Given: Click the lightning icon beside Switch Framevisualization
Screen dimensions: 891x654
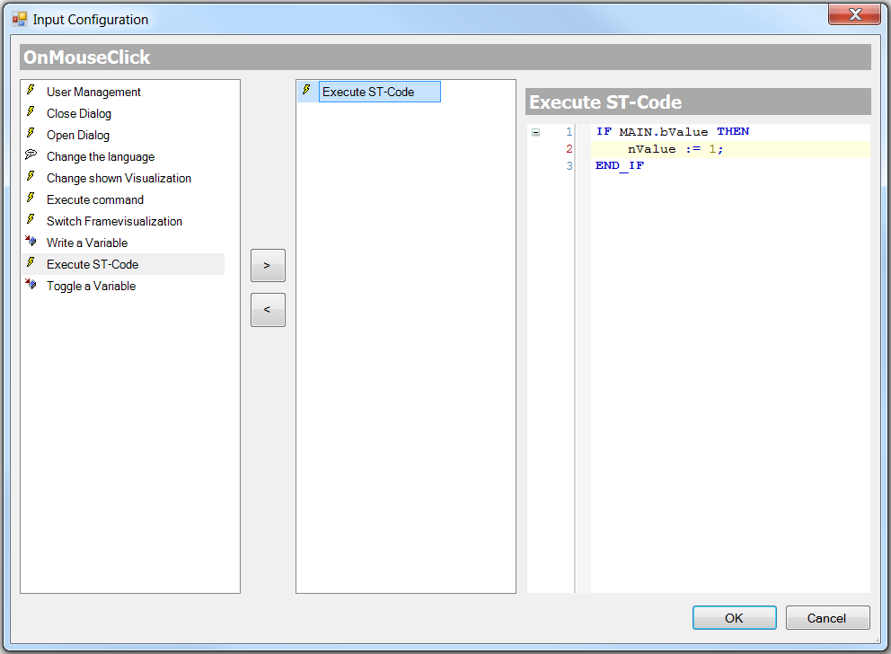Looking at the screenshot, I should [31, 219].
